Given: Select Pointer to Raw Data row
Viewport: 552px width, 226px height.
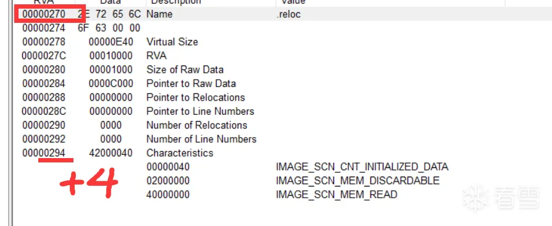Looking at the screenshot, I should [282, 83].
